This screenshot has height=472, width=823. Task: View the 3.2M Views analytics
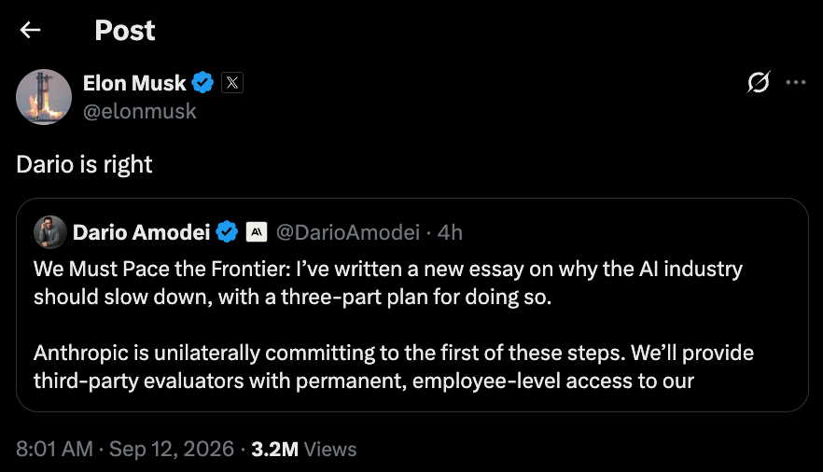click(x=304, y=449)
